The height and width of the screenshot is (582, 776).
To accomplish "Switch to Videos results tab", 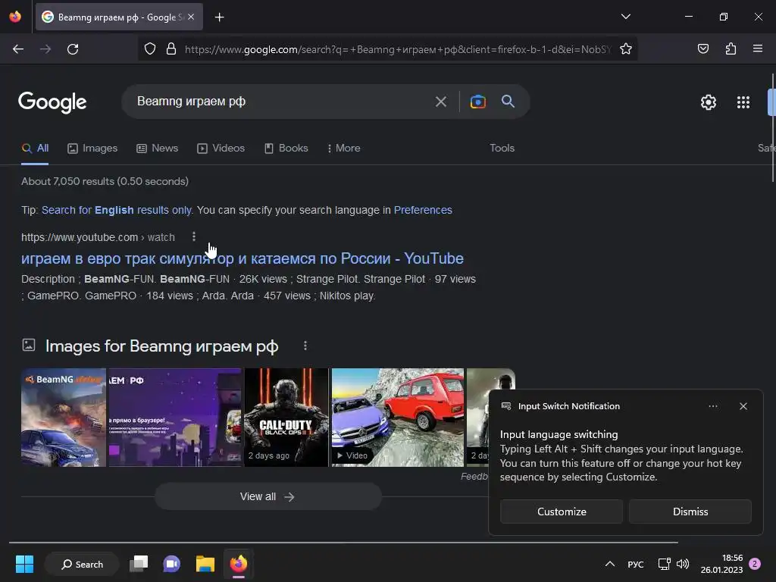I will (221, 148).
